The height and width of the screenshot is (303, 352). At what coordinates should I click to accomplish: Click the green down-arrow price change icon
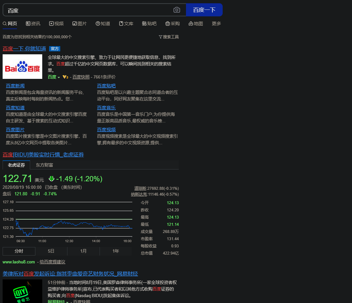pyautogui.click(x=51, y=179)
